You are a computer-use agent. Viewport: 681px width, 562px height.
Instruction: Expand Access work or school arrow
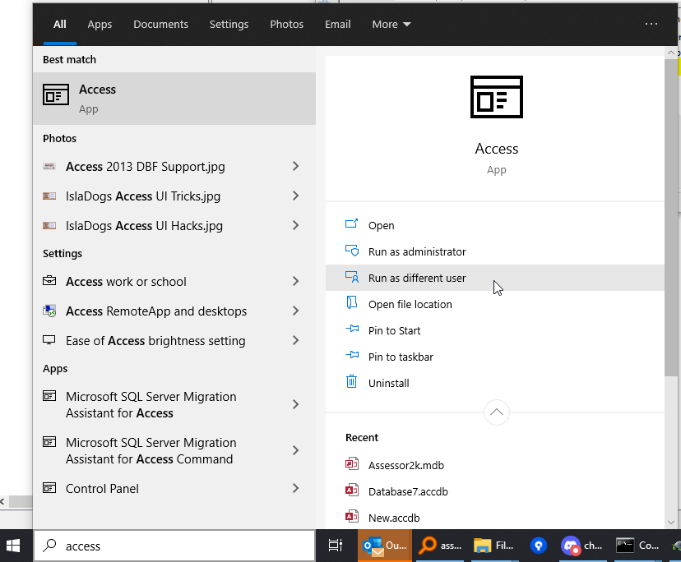[296, 281]
